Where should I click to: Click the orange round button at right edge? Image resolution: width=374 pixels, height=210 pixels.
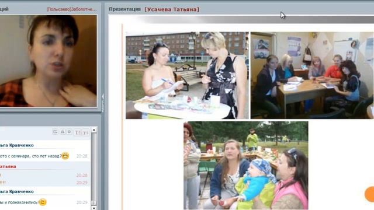click(x=369, y=194)
